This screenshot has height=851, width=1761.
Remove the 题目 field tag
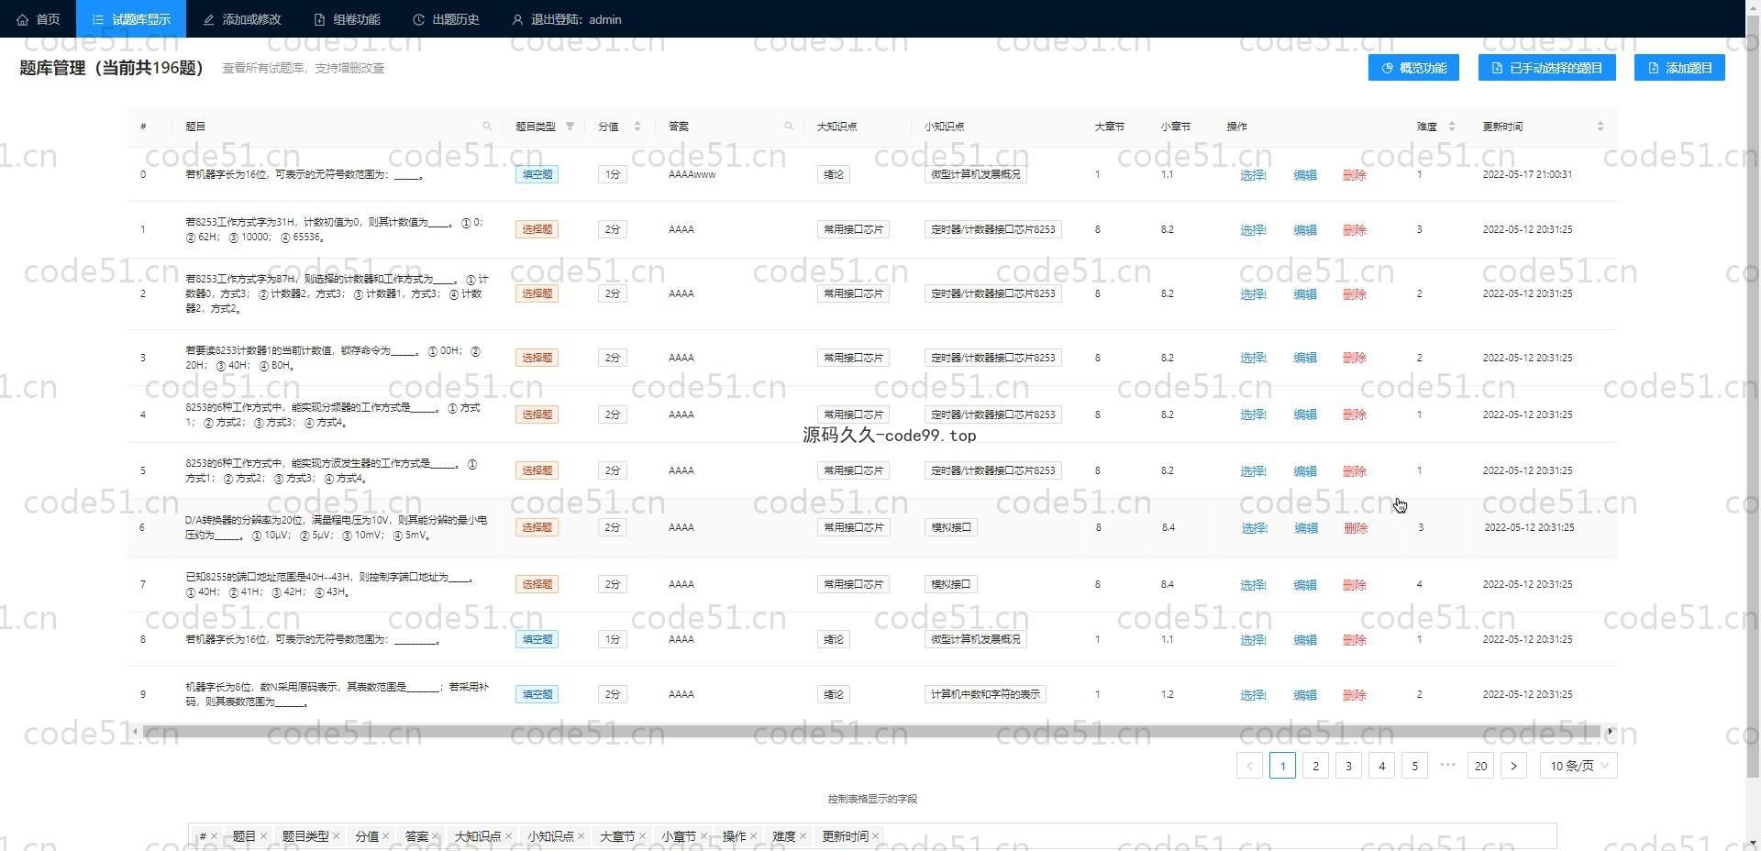263,836
